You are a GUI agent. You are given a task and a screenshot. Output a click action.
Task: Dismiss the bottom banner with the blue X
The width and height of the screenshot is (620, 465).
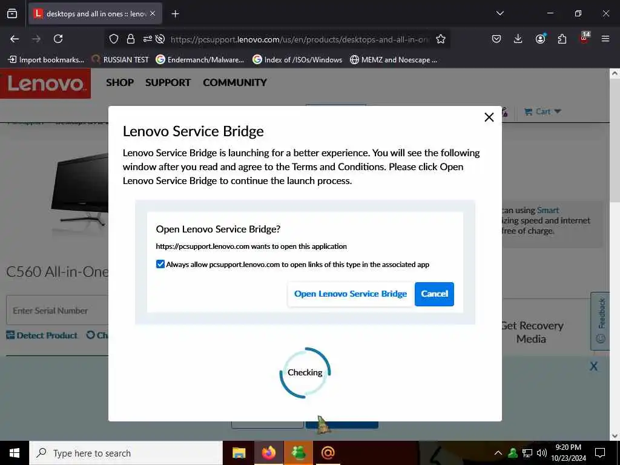click(593, 366)
